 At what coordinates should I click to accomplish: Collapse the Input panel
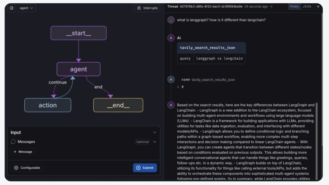(x=155, y=132)
